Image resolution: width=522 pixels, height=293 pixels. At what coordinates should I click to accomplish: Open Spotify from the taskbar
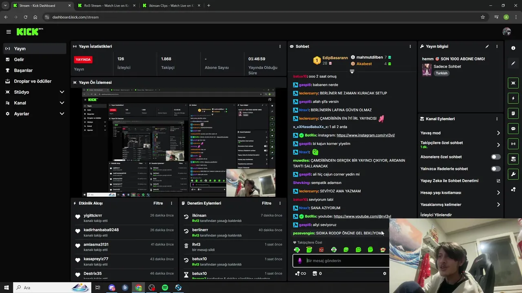pos(165,288)
